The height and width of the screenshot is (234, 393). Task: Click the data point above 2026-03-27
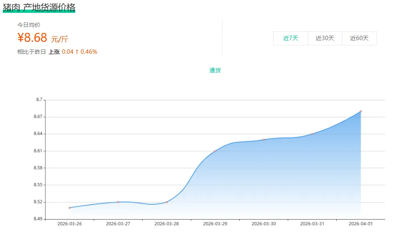tap(118, 202)
